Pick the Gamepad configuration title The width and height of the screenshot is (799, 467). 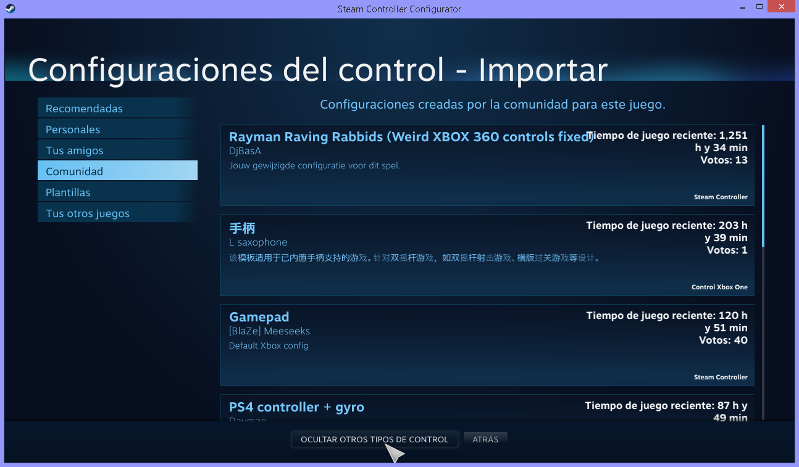(x=259, y=317)
